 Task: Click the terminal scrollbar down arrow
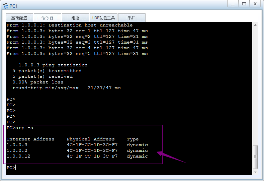(255, 172)
